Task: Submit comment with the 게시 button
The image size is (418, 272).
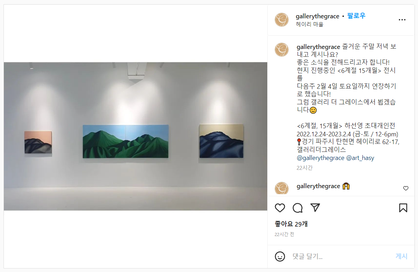Action: click(x=401, y=256)
